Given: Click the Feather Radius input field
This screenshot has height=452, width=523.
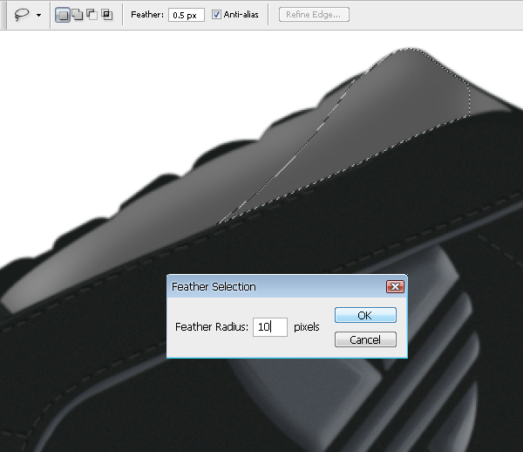Looking at the screenshot, I should 270,327.
